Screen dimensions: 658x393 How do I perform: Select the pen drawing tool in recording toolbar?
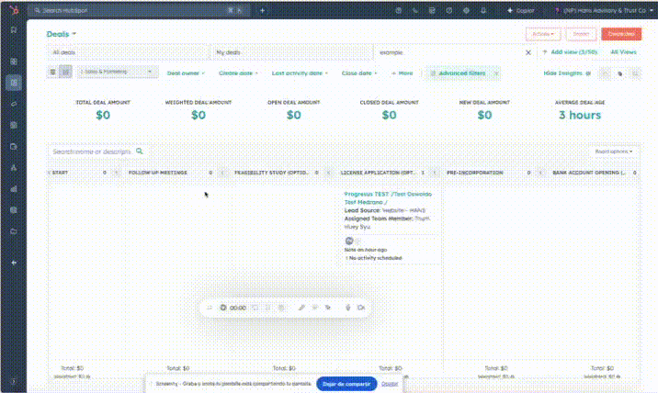[x=301, y=308]
